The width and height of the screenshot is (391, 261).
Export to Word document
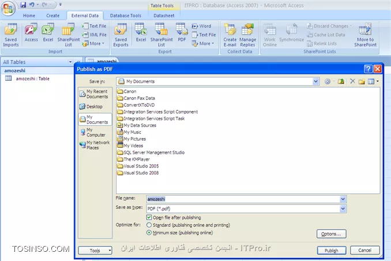(201, 26)
